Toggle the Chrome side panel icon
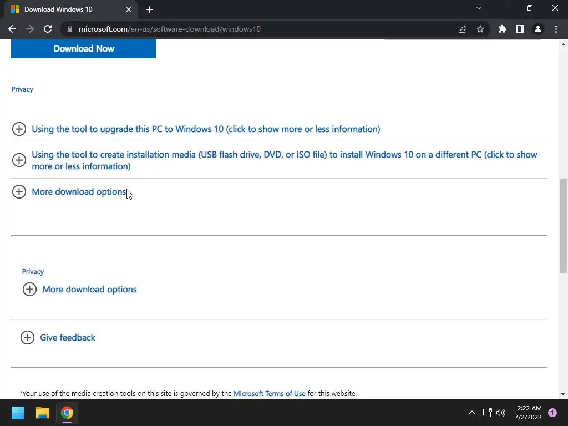This screenshot has width=568, height=426. pos(520,29)
